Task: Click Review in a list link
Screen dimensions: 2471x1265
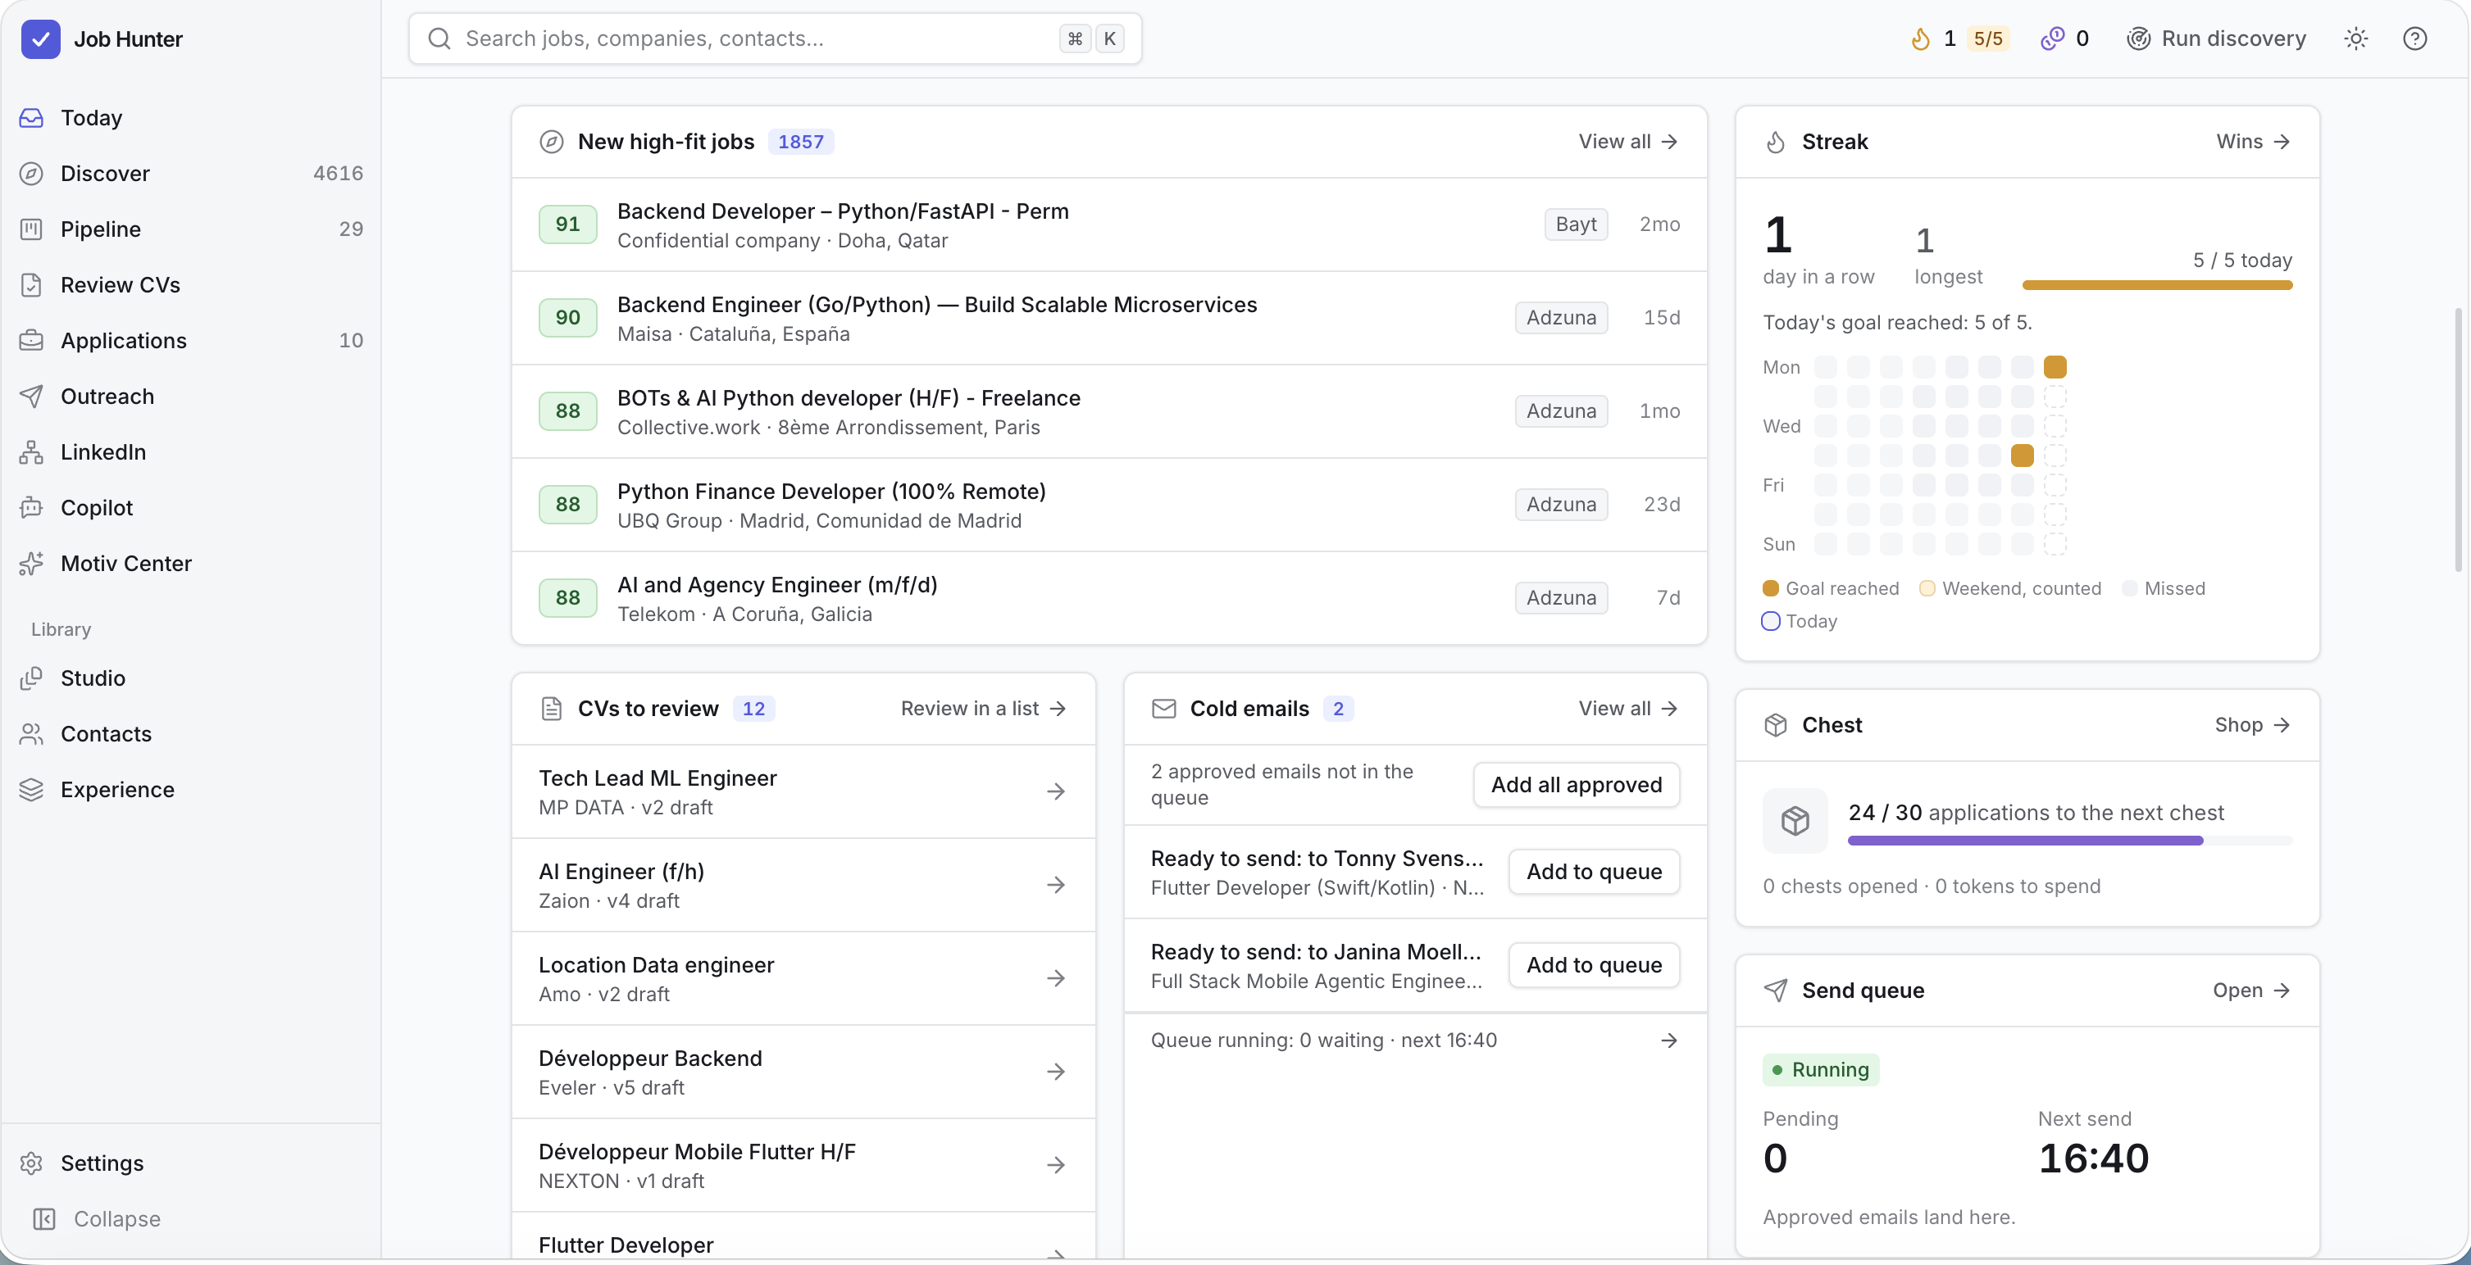Action: 983,708
